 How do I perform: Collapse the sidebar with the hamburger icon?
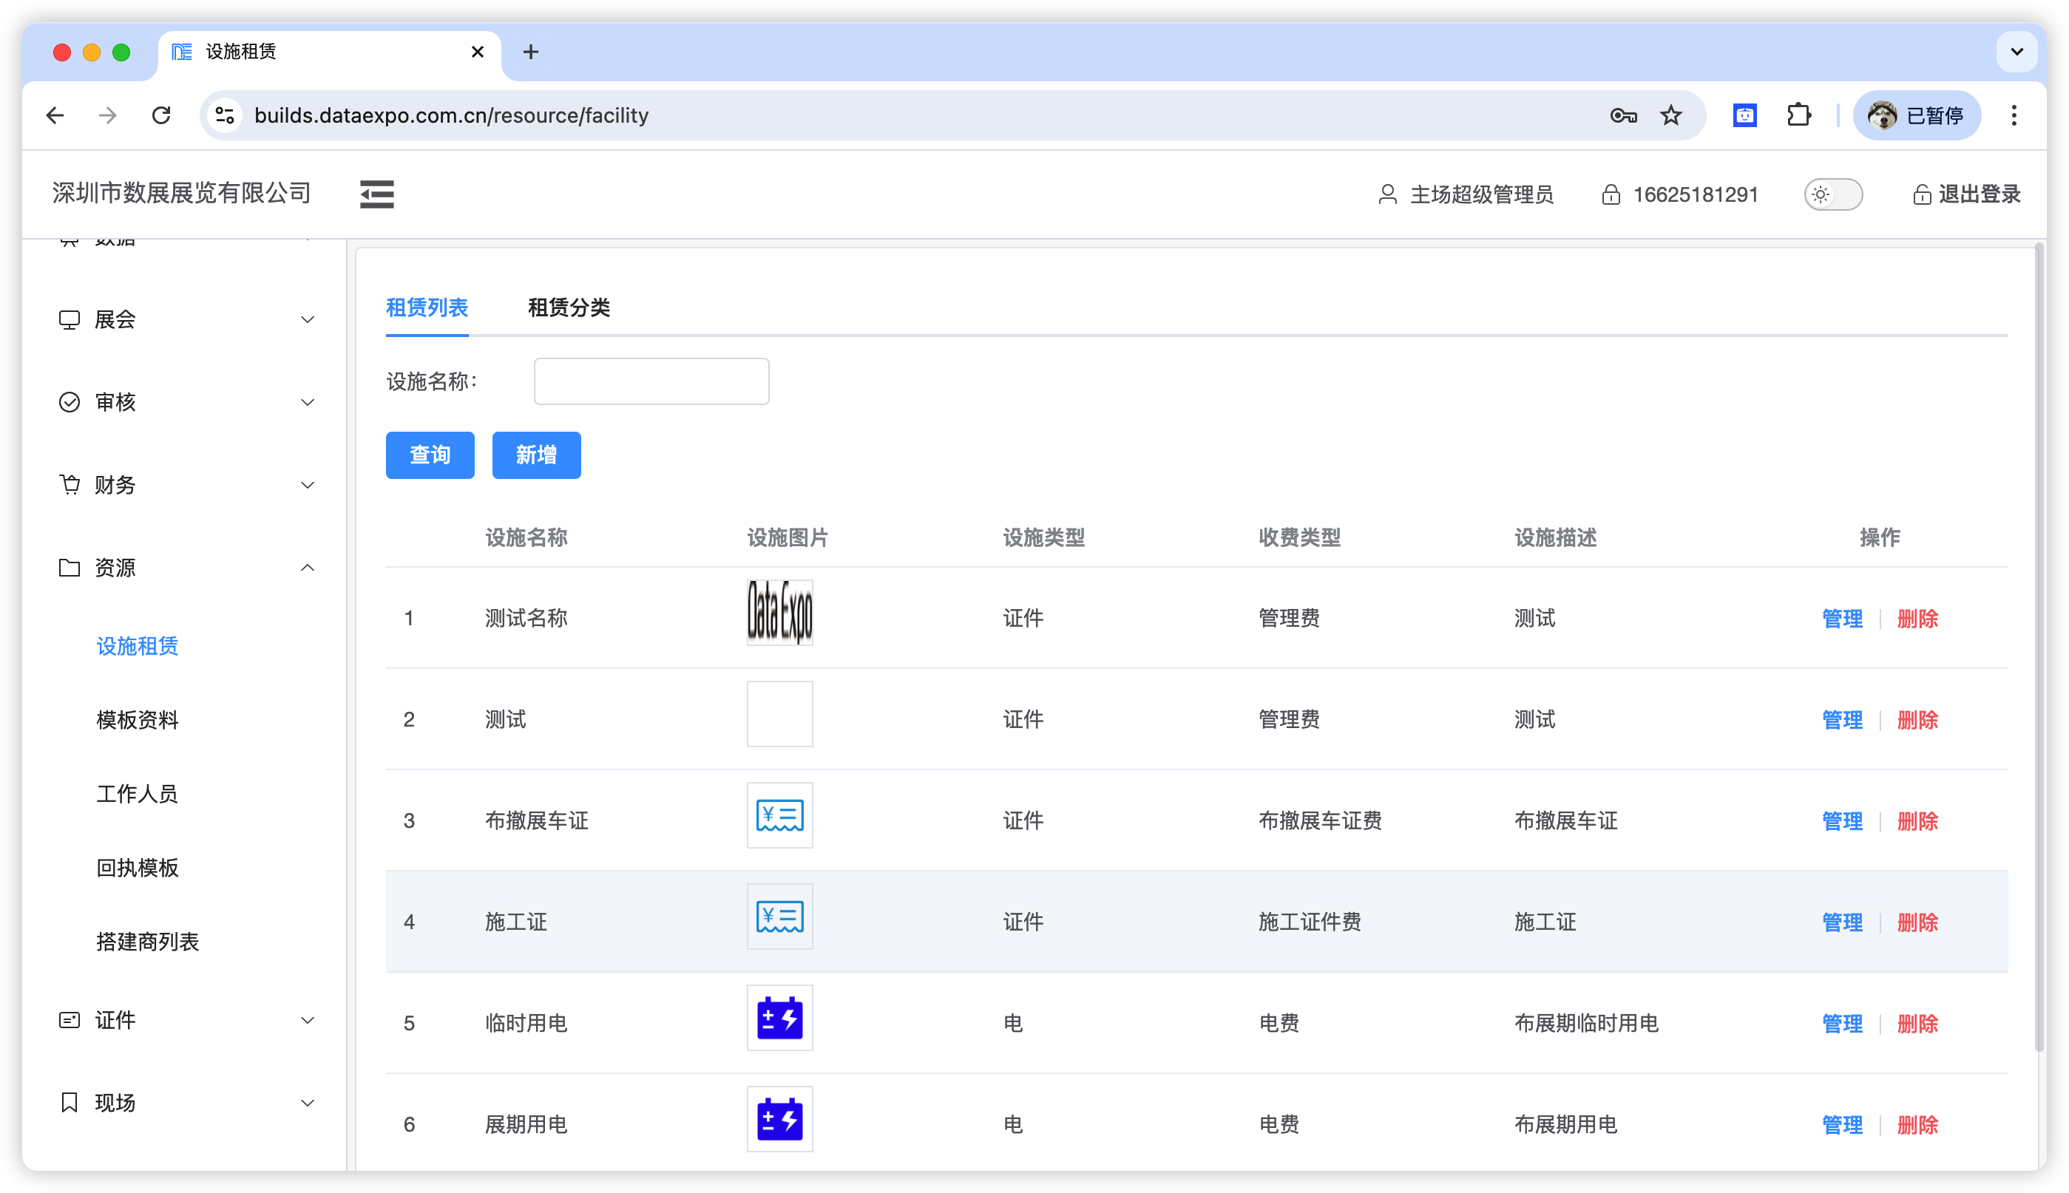pyautogui.click(x=376, y=194)
